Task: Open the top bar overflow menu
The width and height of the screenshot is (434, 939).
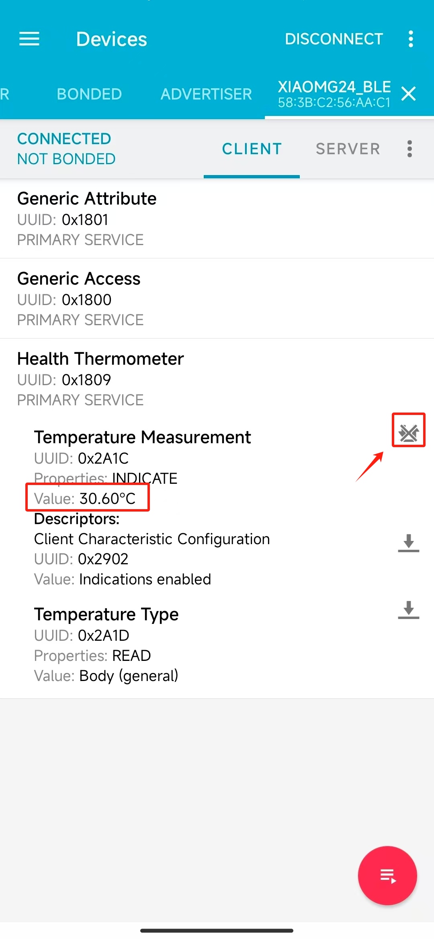Action: pyautogui.click(x=410, y=39)
